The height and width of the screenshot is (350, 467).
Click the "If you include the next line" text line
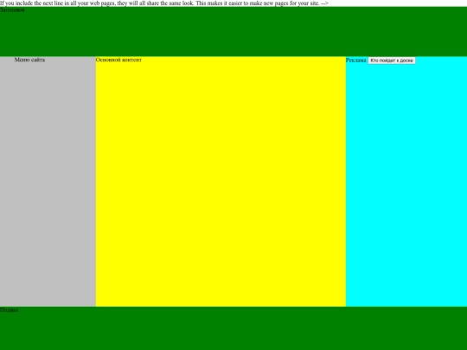pyautogui.click(x=164, y=3)
